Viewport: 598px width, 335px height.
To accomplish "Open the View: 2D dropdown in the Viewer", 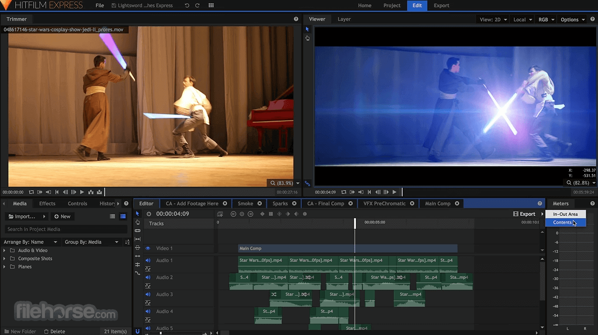I will pos(492,19).
